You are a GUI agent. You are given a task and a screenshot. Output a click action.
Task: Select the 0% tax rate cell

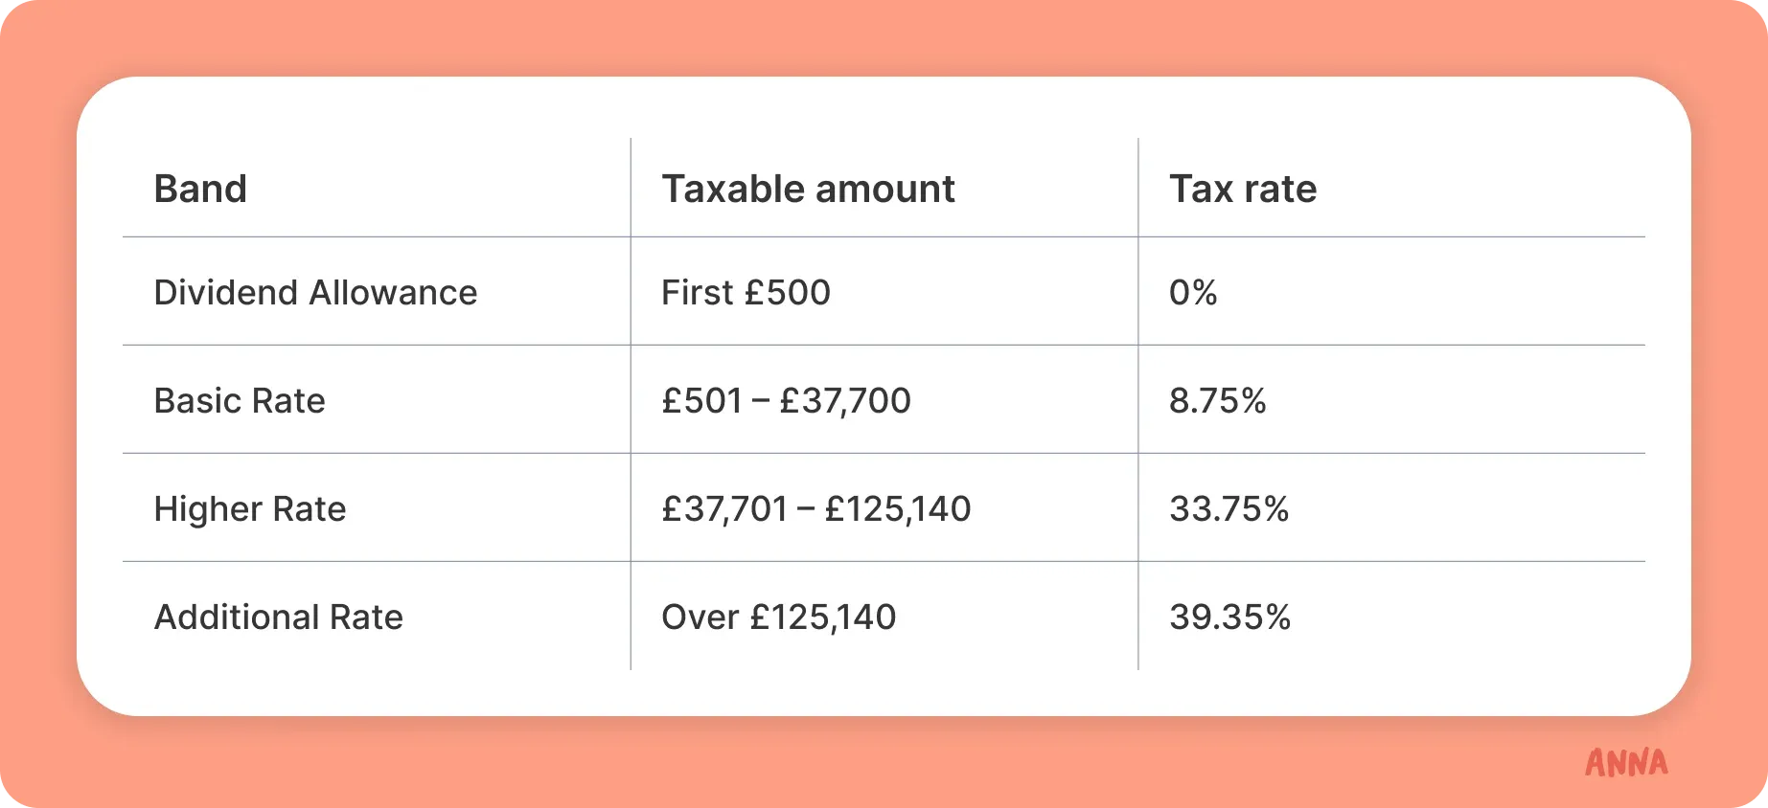point(1193,292)
